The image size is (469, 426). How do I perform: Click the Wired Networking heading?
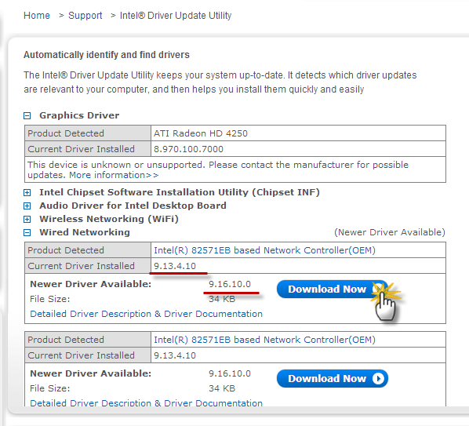(x=85, y=232)
